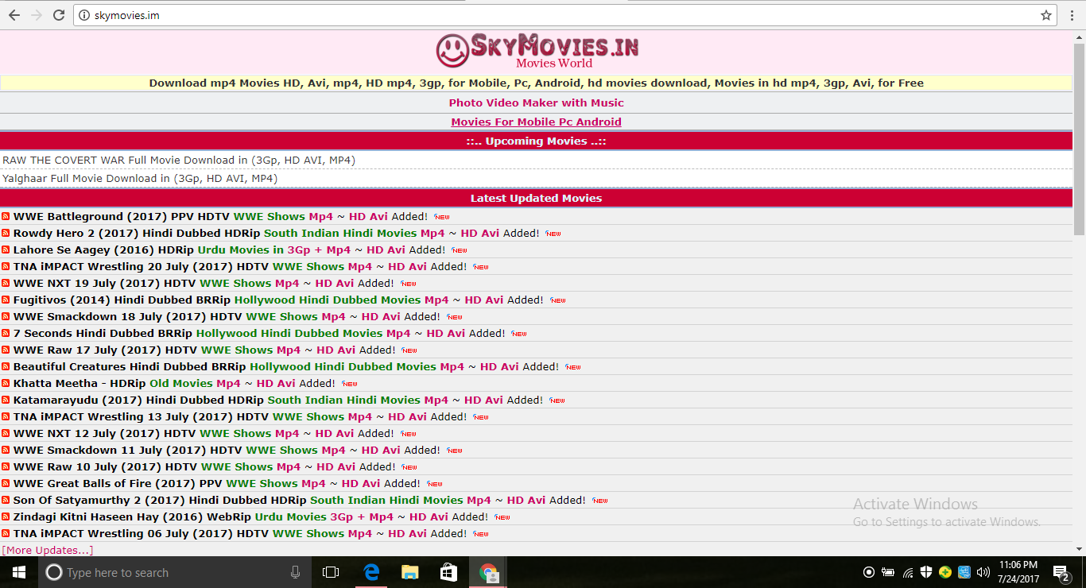Viewport: 1086px width, 588px height.
Task: Open the Windows Start menu
Action: click(18, 572)
